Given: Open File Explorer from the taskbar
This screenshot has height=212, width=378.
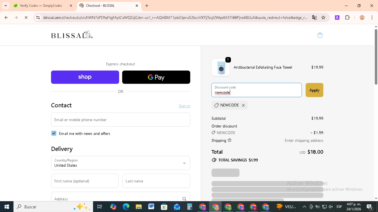Looking at the screenshot, I should click(x=139, y=207).
